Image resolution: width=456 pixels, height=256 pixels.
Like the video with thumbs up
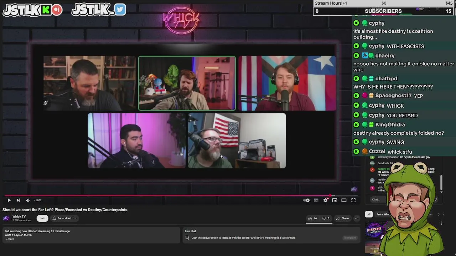[313, 218]
